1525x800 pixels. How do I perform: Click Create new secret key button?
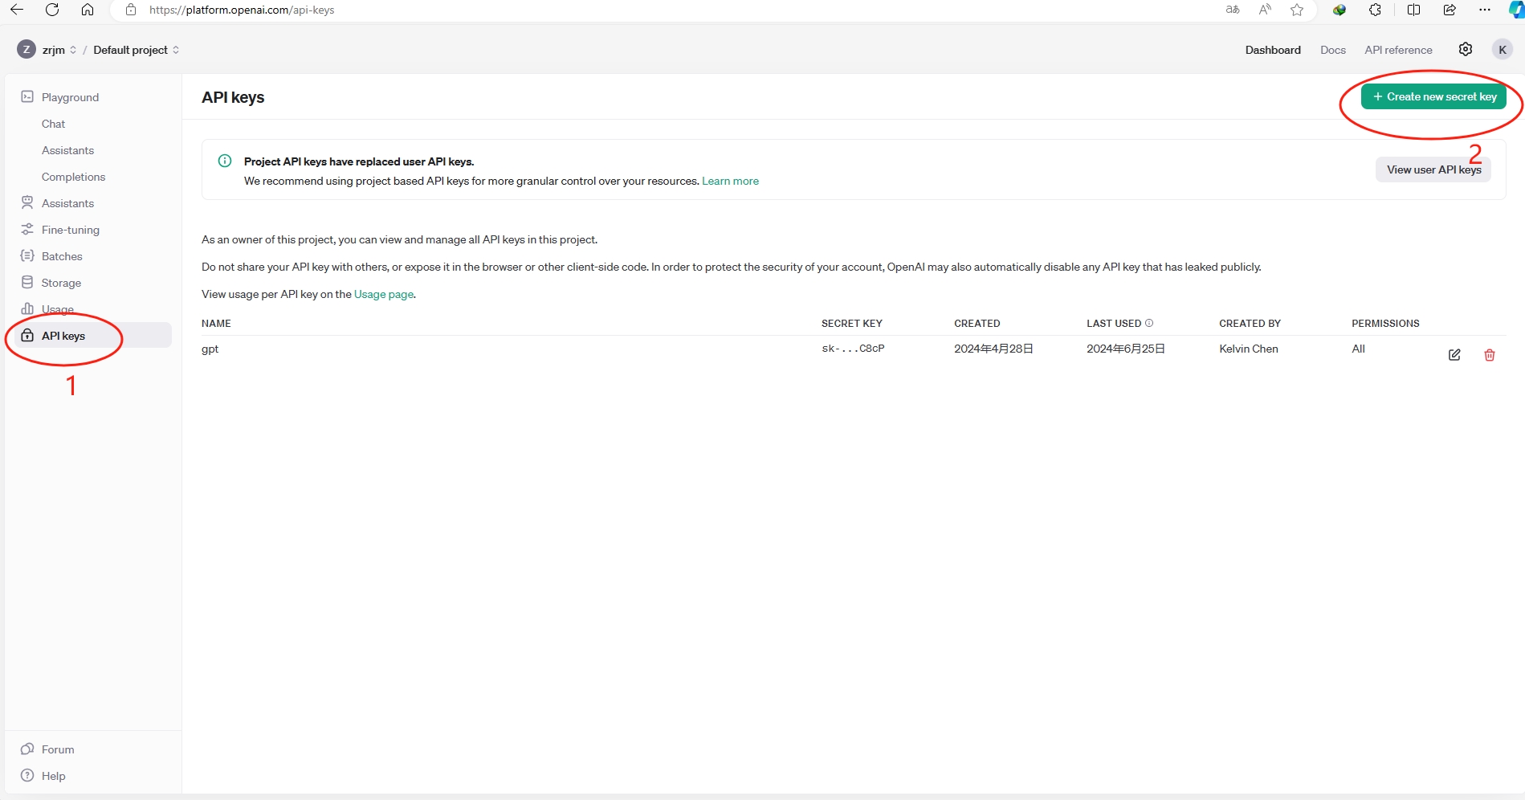(x=1433, y=96)
